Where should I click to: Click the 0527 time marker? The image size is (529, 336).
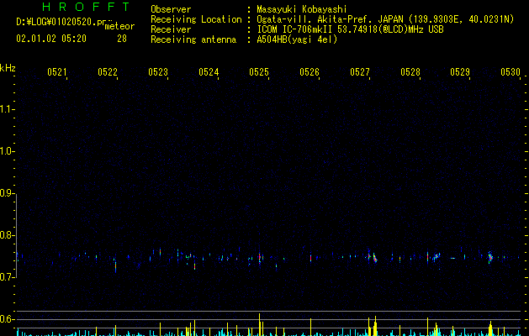coord(360,72)
